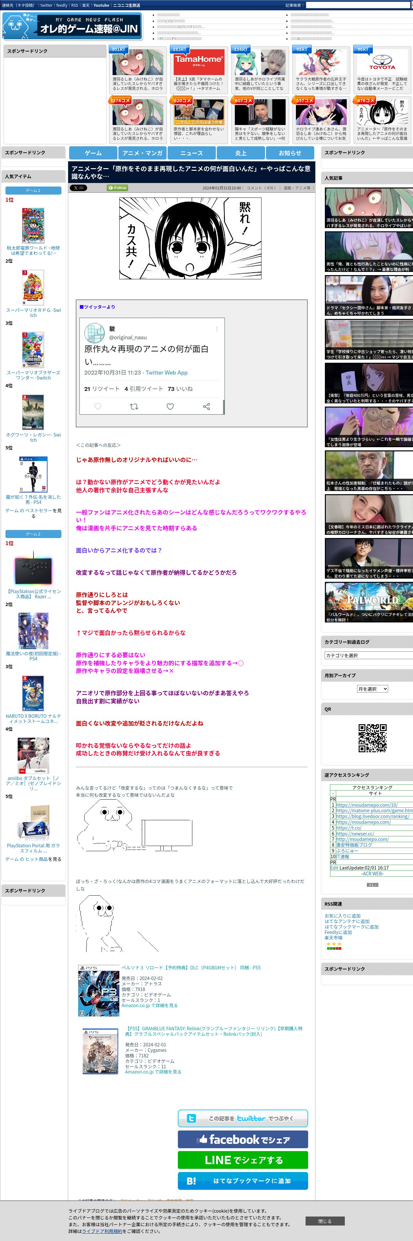
Task: Click the LINEでシェアする button
Action: pos(243,1160)
